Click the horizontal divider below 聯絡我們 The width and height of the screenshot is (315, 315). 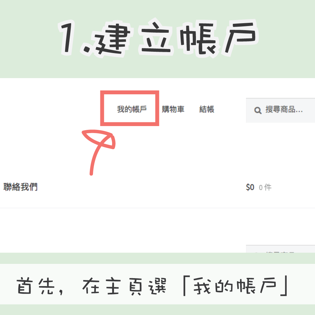coord(157,208)
